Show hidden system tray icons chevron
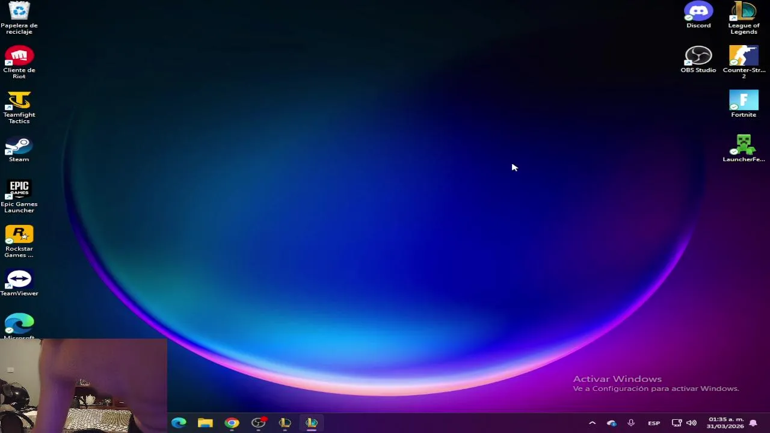This screenshot has height=433, width=770. tap(592, 423)
